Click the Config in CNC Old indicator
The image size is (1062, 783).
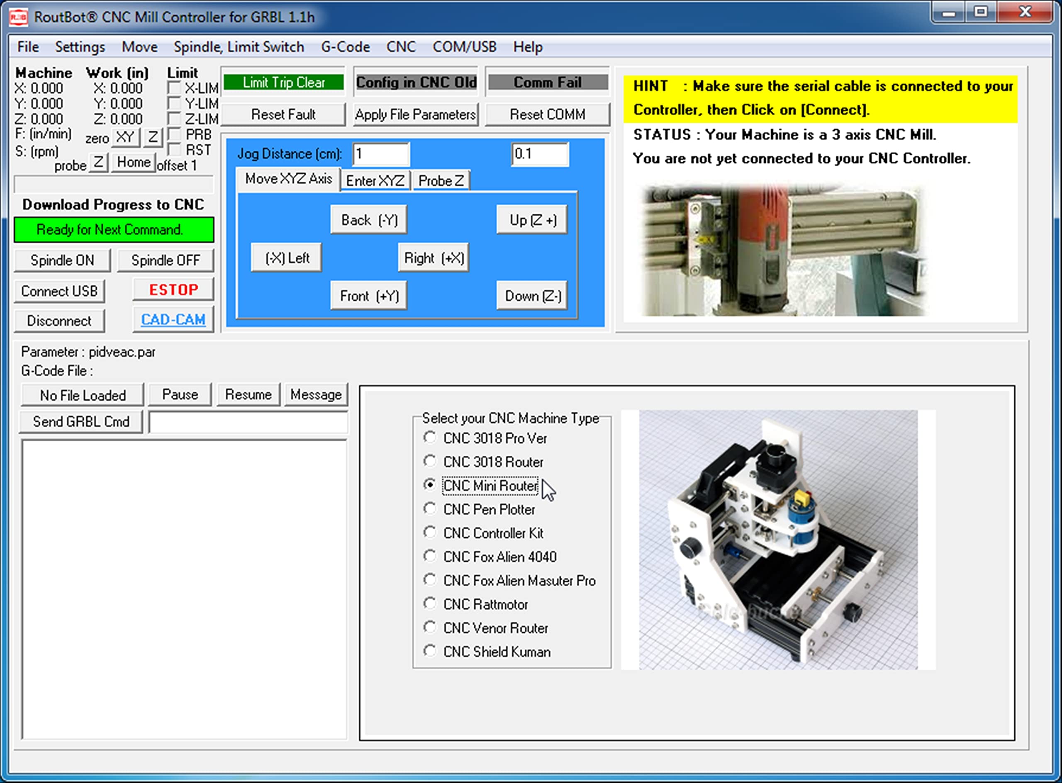pyautogui.click(x=416, y=83)
